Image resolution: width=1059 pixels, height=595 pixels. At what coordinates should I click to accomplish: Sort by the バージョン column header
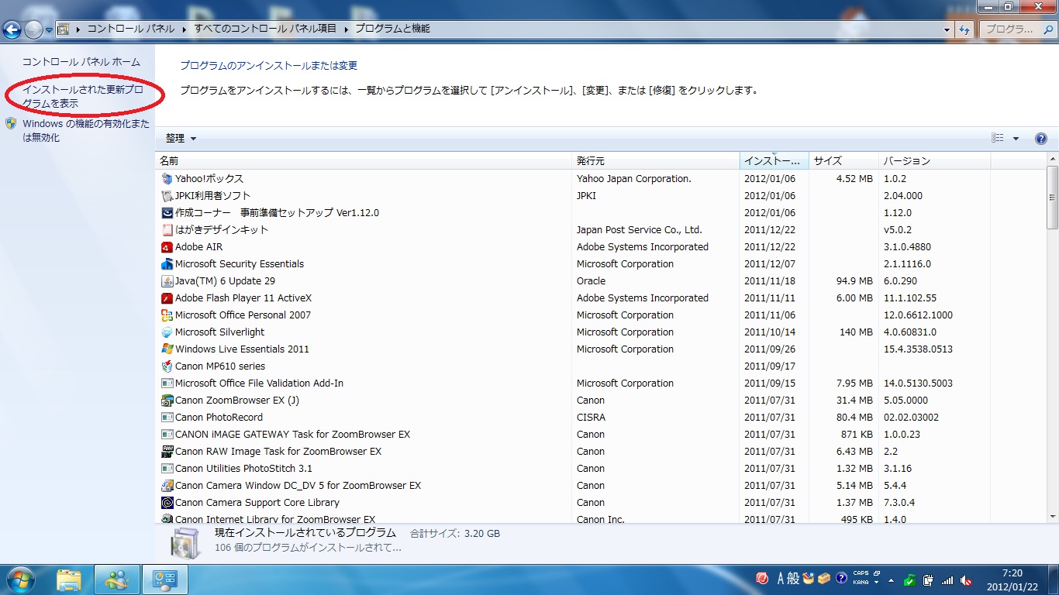click(x=935, y=161)
